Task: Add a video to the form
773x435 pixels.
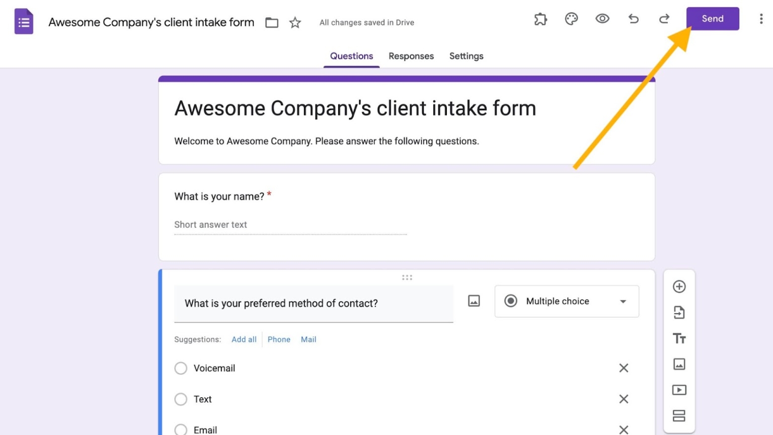Action: (679, 390)
